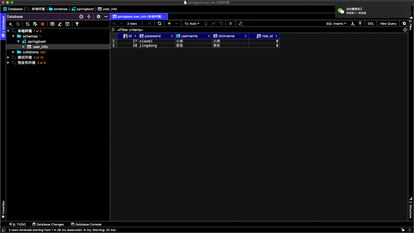Open data editor settings gear
Screen dimensions: 414x233
pyautogui.click(x=404, y=24)
